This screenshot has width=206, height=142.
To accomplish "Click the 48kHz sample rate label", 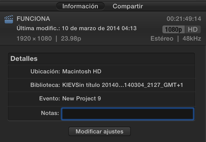I will click(191, 38).
